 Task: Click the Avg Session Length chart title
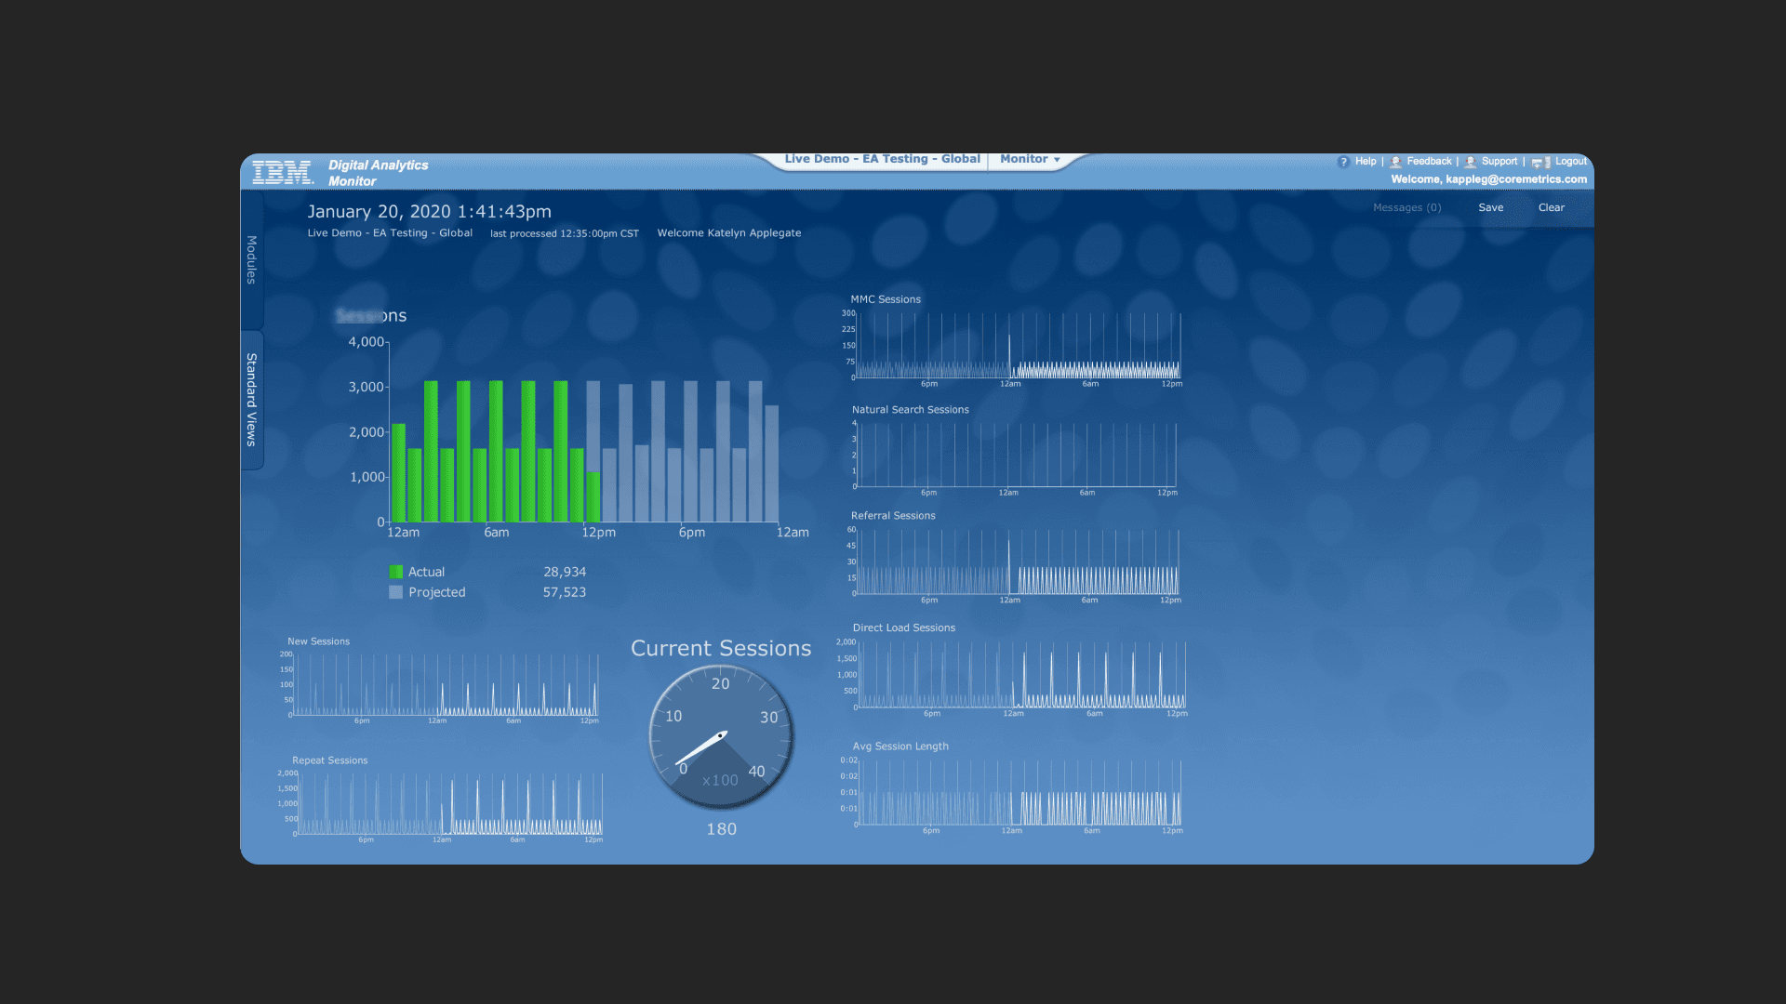[x=900, y=746]
